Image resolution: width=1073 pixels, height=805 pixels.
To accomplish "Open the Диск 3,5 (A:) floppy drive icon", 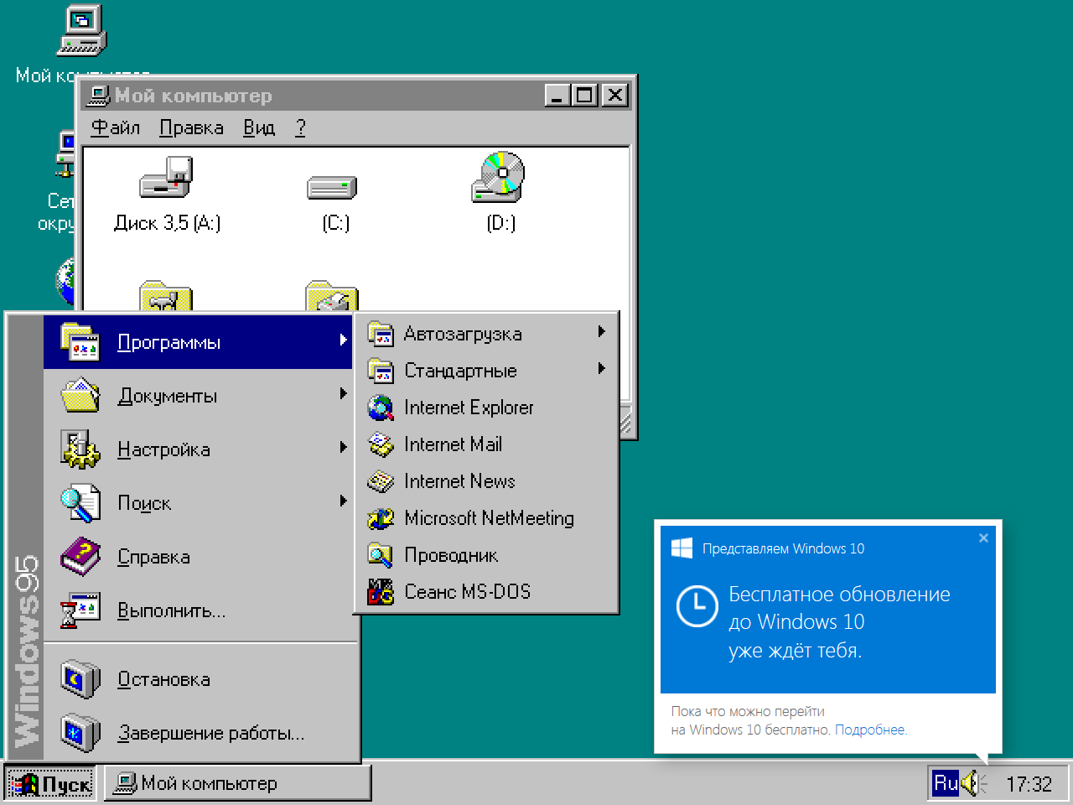I will point(166,177).
